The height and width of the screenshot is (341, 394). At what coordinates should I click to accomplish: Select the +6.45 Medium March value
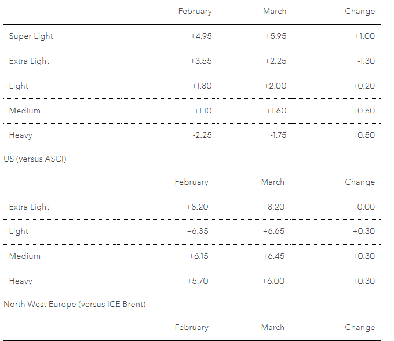pos(273,256)
